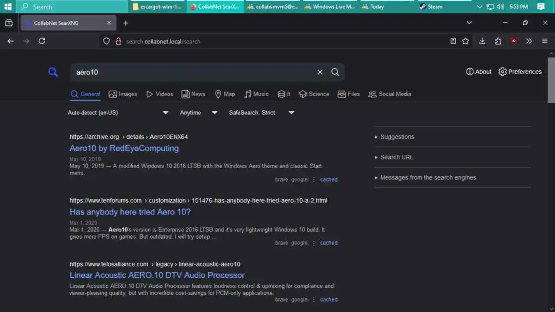Click the tracking protection shield icon
555x312 pixels.
[x=106, y=41]
